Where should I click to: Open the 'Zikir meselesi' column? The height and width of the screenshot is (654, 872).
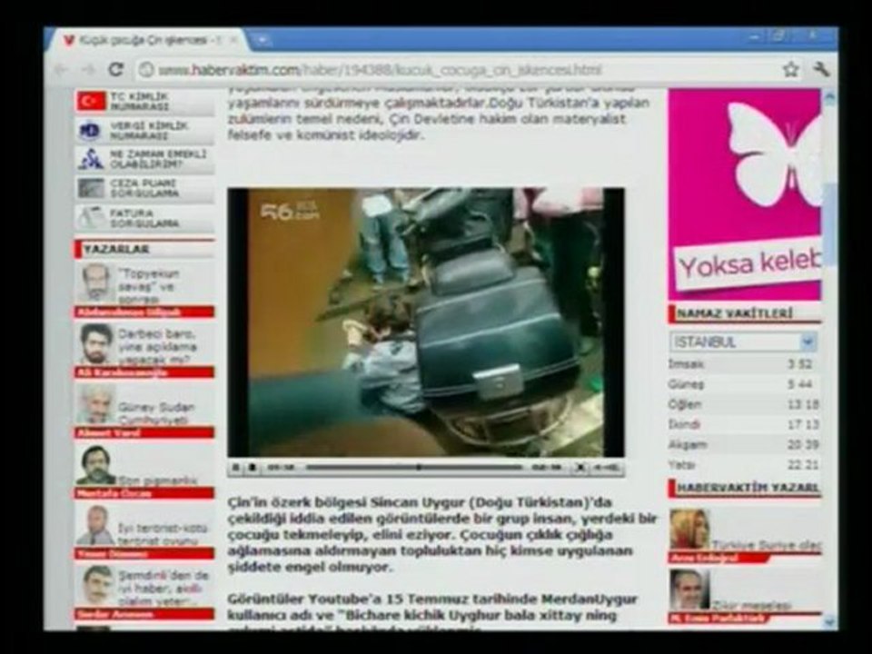[752, 606]
